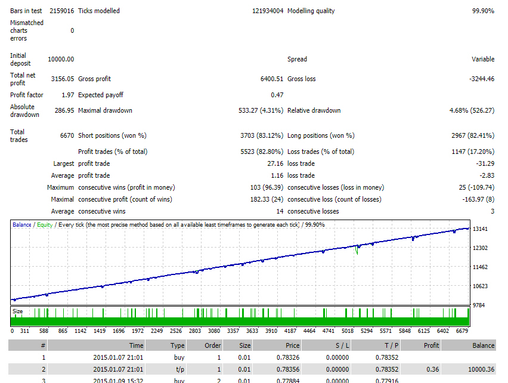This screenshot has width=508, height=383.
Task: Click the profit value 0.36 in row 2
Action: tap(433, 370)
